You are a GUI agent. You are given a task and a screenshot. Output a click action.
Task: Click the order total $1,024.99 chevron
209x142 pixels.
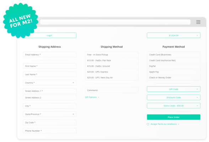(x=197, y=35)
